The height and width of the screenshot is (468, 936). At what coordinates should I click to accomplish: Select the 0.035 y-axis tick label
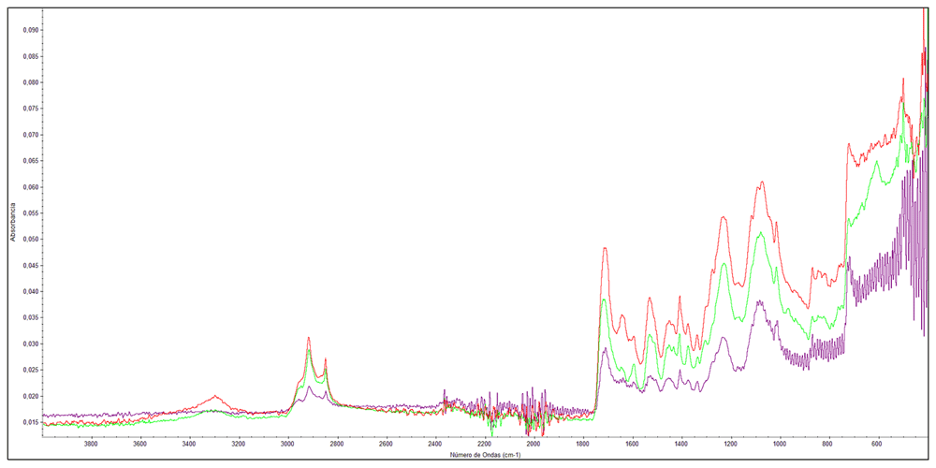click(x=30, y=318)
